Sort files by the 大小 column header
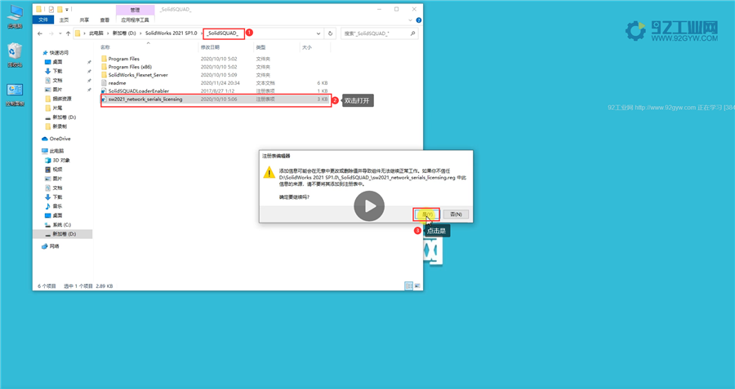735x389 pixels. click(315, 47)
